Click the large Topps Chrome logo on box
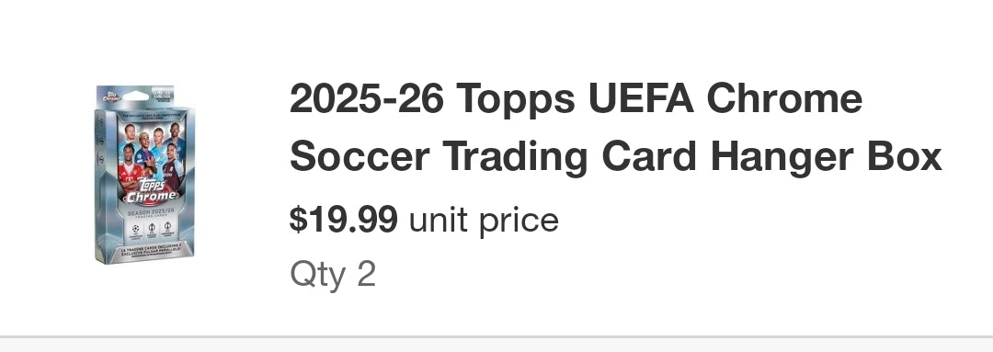 pos(150,190)
